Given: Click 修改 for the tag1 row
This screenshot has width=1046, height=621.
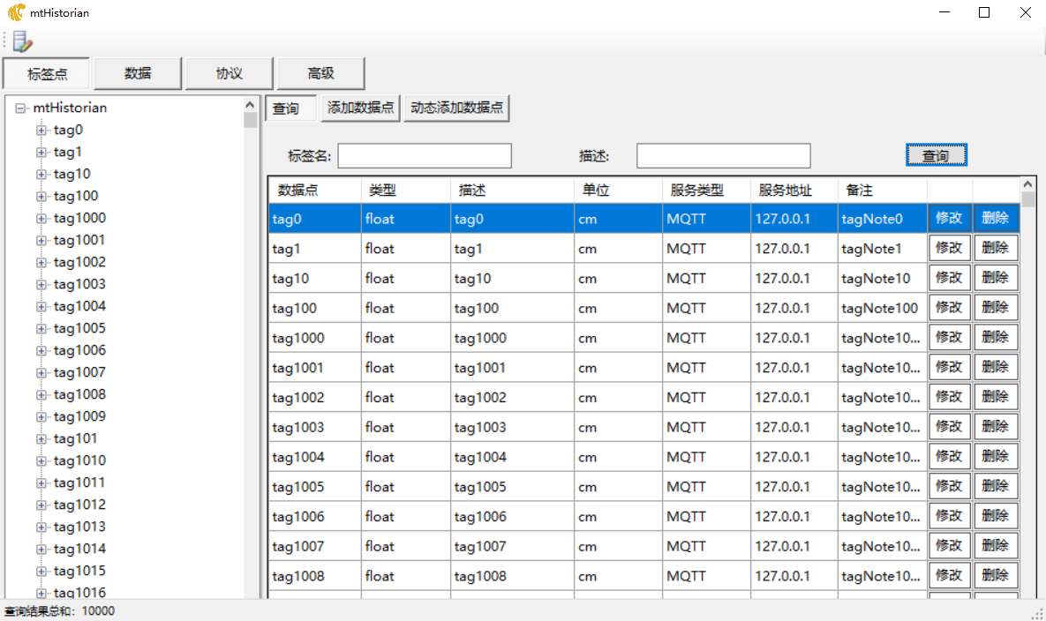Looking at the screenshot, I should [949, 249].
